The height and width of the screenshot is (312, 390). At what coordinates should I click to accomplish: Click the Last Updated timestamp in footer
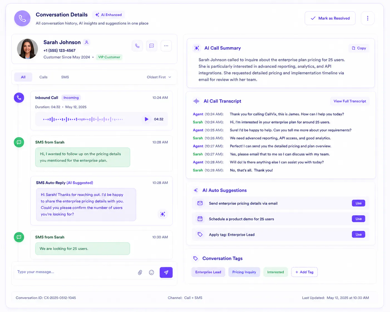[335, 298]
